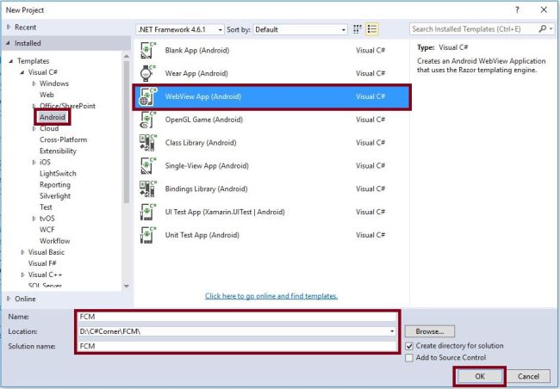Expand the Online section
The image size is (560, 389).
[9, 299]
